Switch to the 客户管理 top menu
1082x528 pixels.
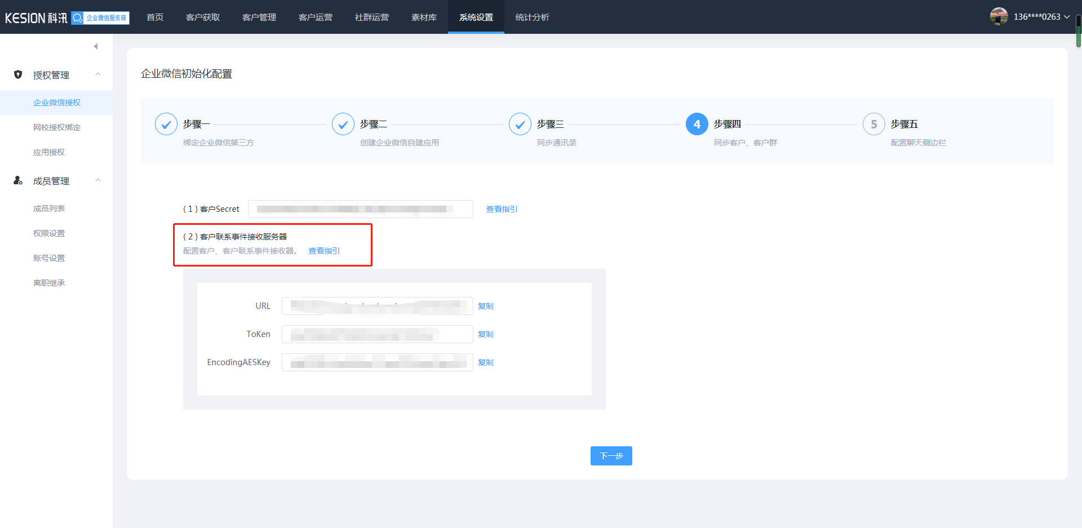pos(259,17)
